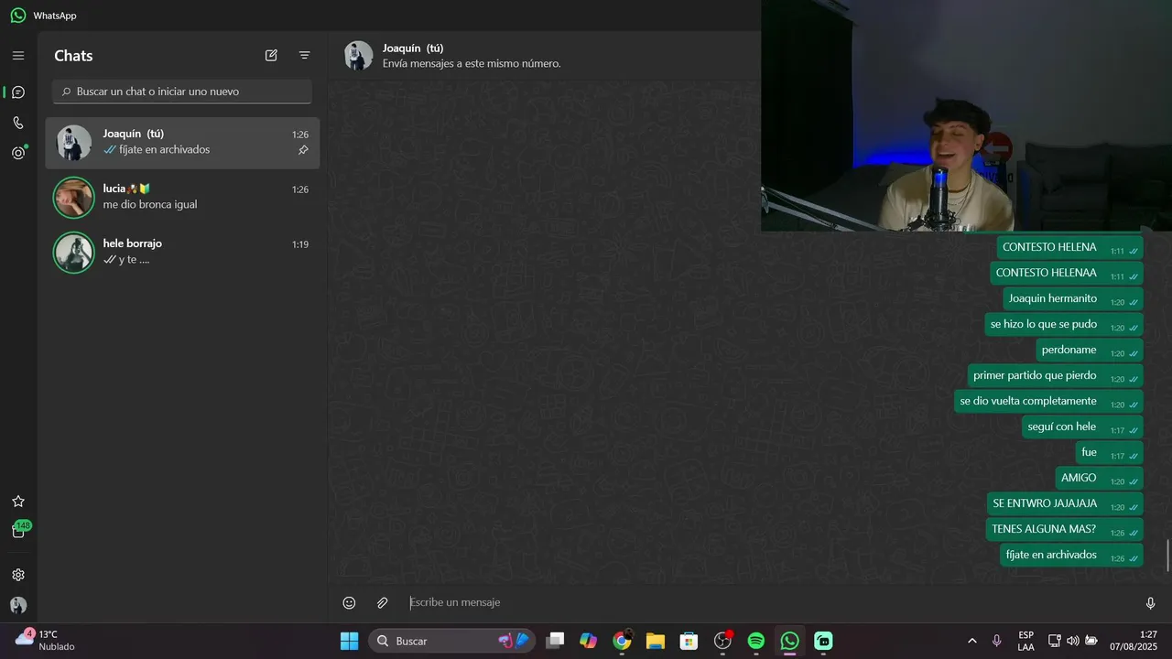Open File Explorer on taskbar

tap(656, 641)
